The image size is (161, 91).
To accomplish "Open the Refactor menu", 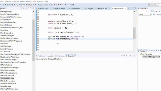I will point(8,2).
